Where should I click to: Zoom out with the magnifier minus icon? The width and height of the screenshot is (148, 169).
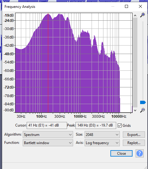(143, 110)
